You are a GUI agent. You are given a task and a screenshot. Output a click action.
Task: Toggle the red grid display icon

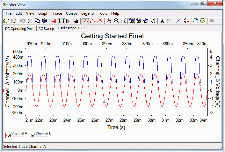[54, 21]
